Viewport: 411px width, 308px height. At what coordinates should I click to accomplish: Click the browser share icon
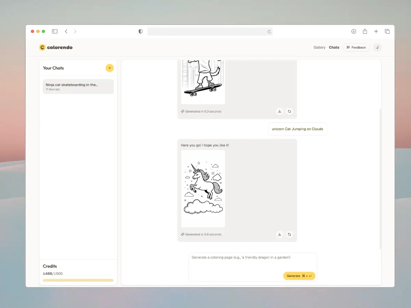[x=365, y=31]
